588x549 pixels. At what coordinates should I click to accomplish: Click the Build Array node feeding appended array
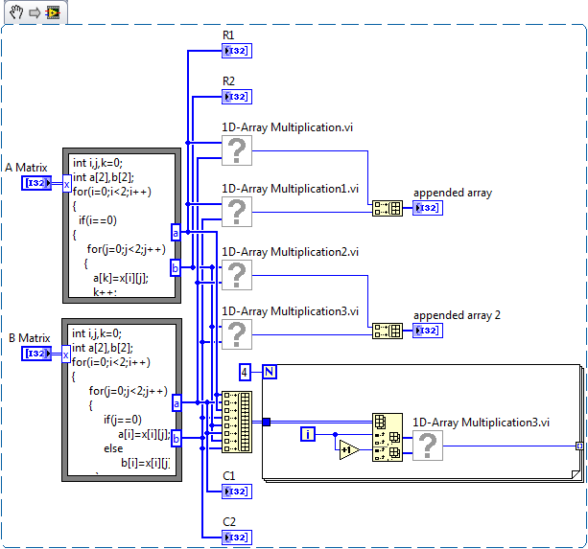(387, 209)
